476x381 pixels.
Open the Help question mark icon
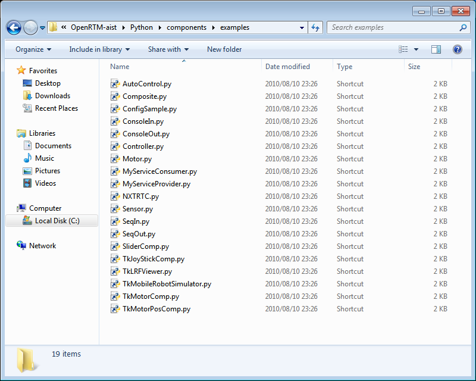click(457, 49)
